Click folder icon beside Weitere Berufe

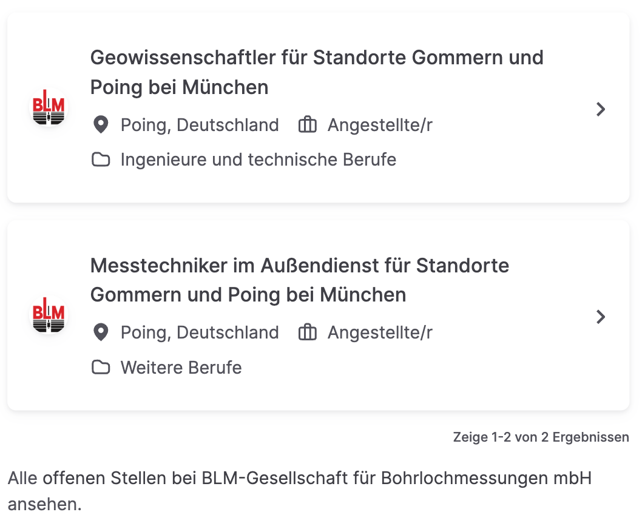[101, 367]
